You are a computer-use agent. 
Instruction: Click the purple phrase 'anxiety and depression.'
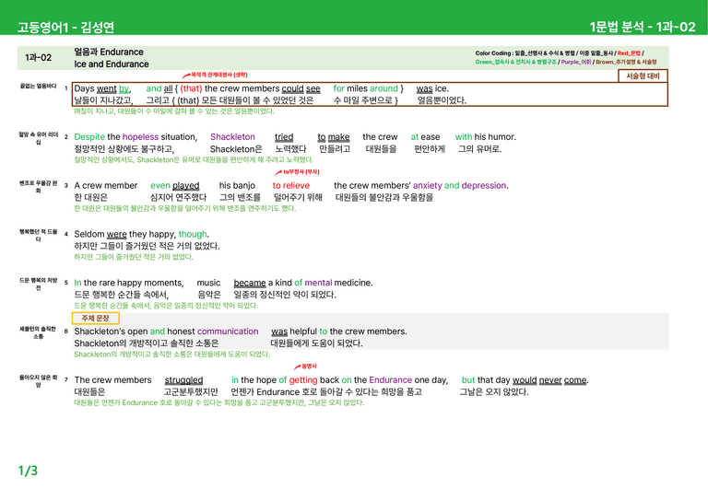tap(461, 186)
